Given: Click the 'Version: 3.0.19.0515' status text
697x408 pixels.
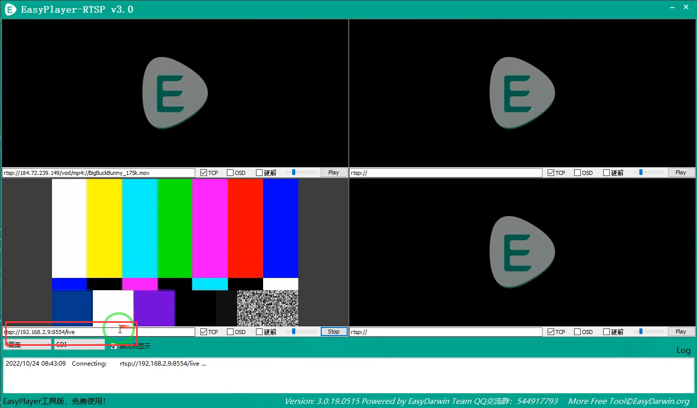Looking at the screenshot, I should click(322, 401).
